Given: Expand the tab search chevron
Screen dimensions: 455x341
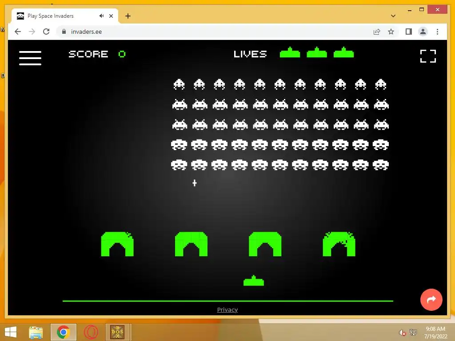Looking at the screenshot, I should point(393,16).
